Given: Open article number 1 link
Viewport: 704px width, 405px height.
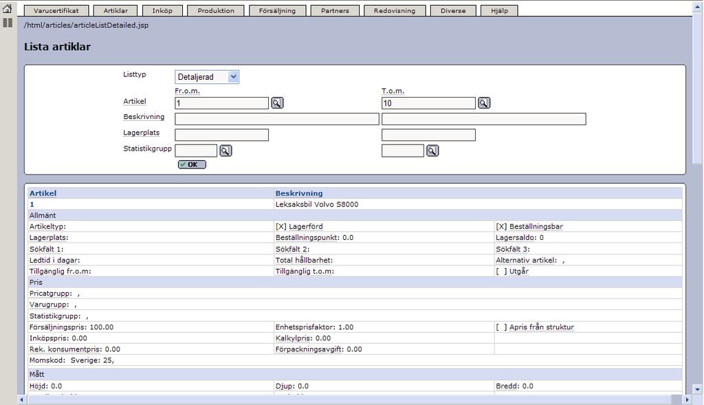Looking at the screenshot, I should click(32, 204).
